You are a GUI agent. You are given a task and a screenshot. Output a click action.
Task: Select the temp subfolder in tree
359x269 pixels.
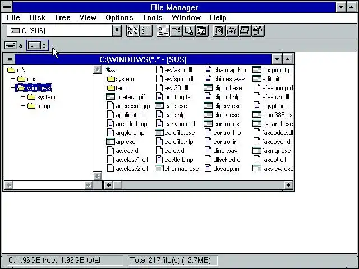coord(39,106)
